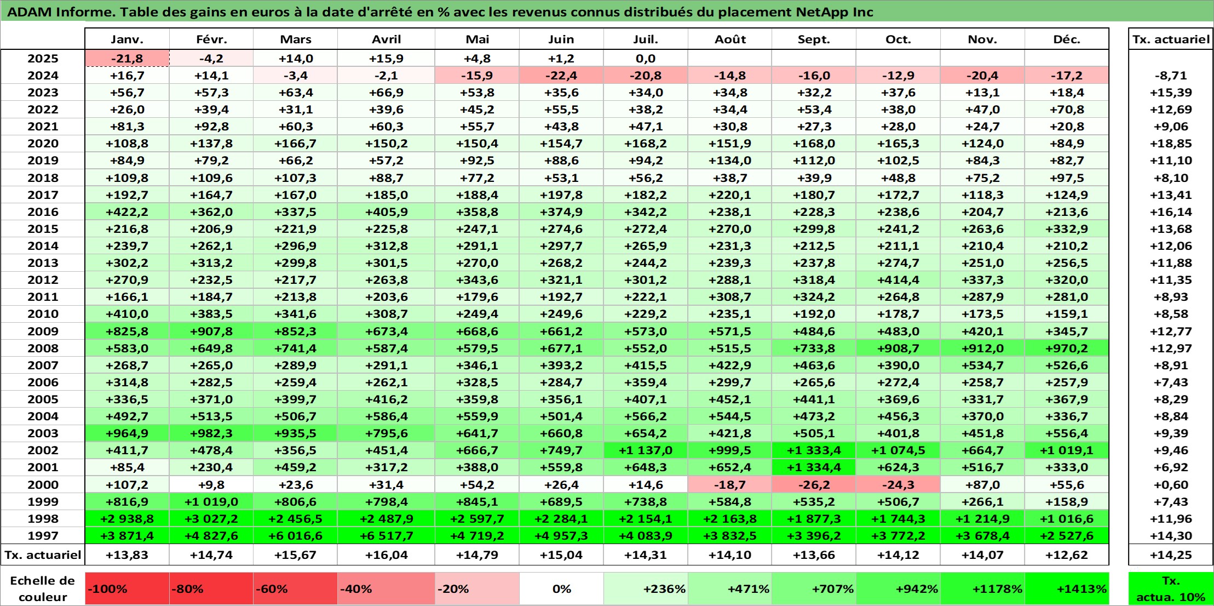Select the Août column header
The width and height of the screenshot is (1214, 606).
click(x=730, y=39)
